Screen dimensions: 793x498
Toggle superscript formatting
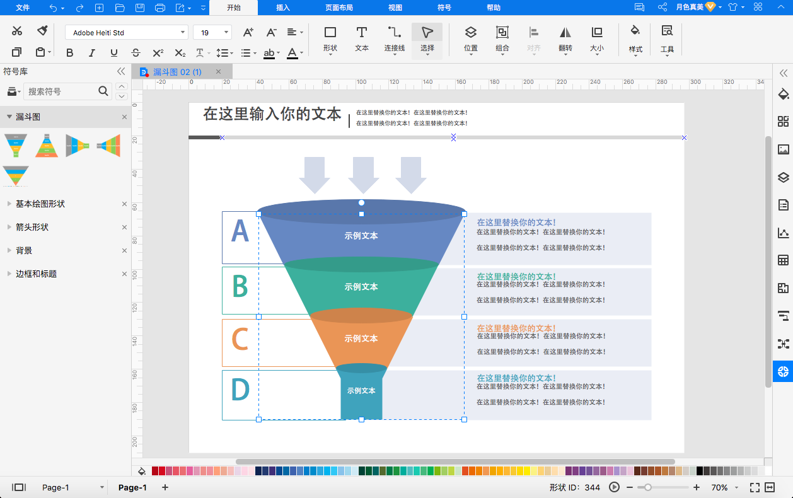pyautogui.click(x=158, y=53)
